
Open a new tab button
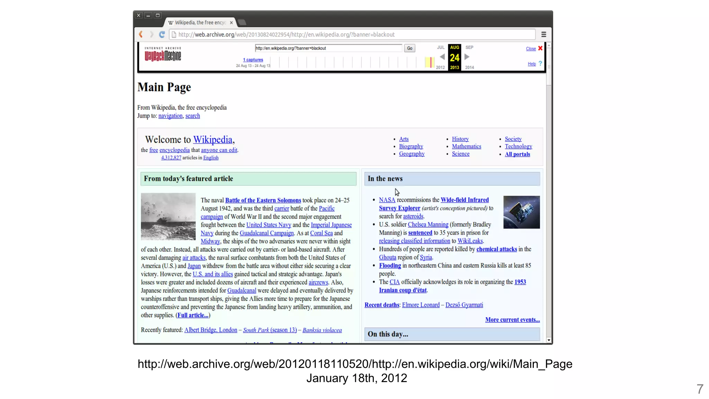242,23
